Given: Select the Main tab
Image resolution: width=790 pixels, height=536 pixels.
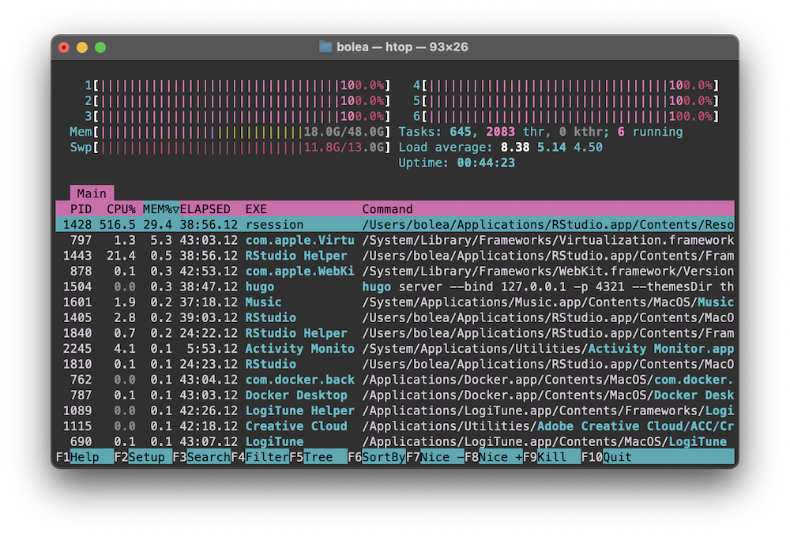Looking at the screenshot, I should pyautogui.click(x=92, y=193).
